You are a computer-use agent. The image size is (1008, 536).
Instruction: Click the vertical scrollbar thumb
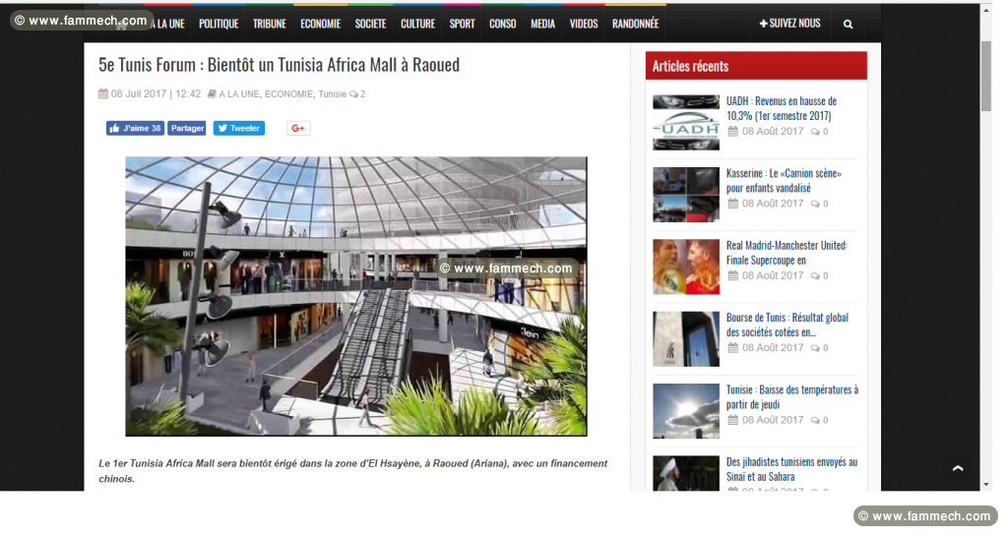click(x=985, y=77)
